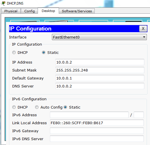Click the Link Local Address field
The width and height of the screenshot is (150, 145).
coord(97,123)
